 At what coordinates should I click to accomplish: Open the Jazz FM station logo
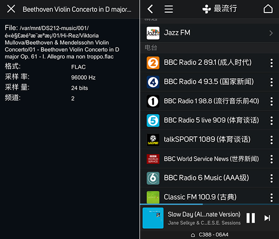point(153,33)
